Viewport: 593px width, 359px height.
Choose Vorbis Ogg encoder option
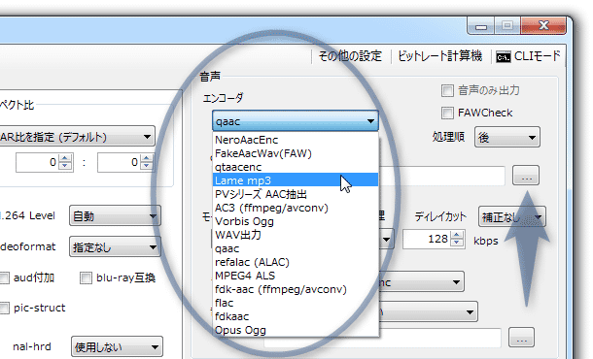point(296,221)
